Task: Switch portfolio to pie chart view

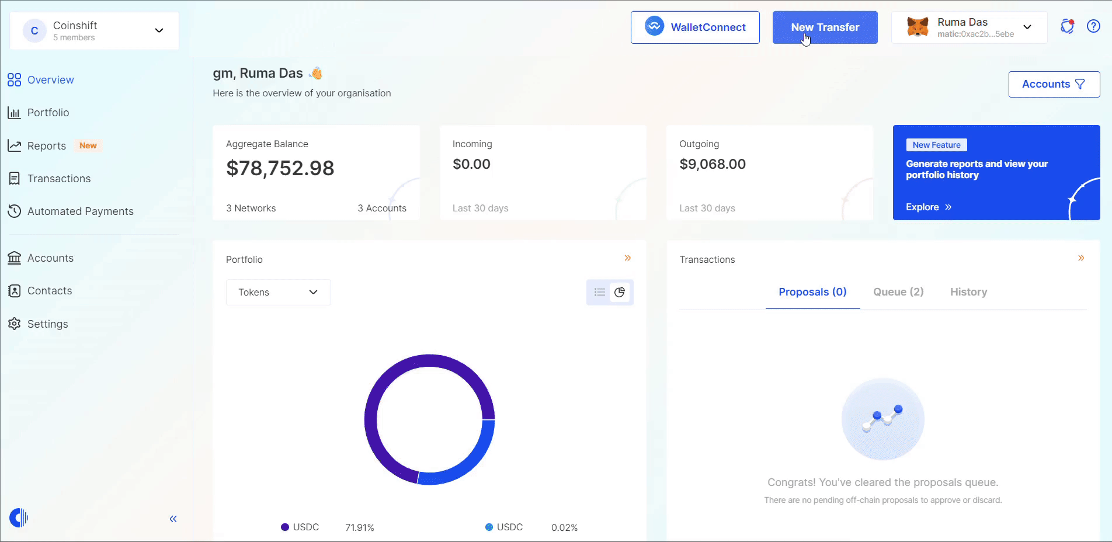Action: [620, 292]
